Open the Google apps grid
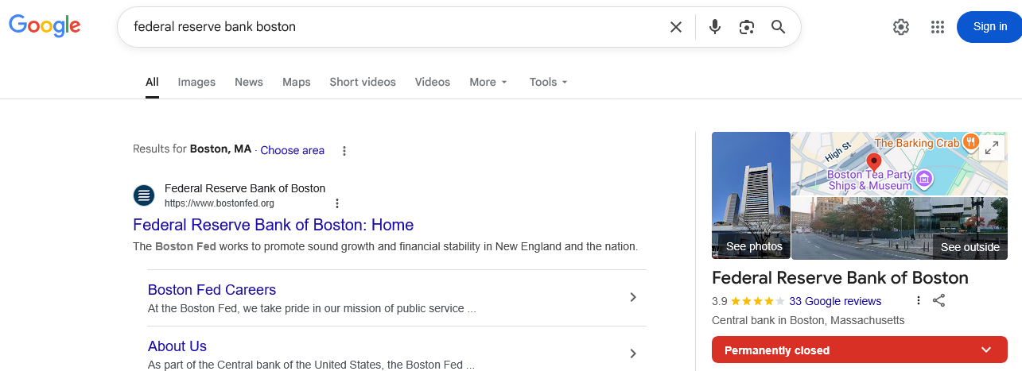The height and width of the screenshot is (371, 1022). [x=938, y=27]
